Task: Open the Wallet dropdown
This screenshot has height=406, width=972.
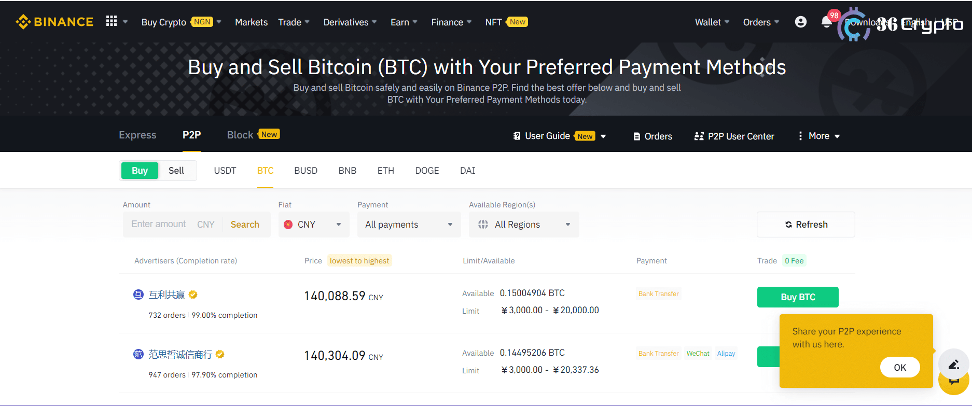Action: click(712, 22)
